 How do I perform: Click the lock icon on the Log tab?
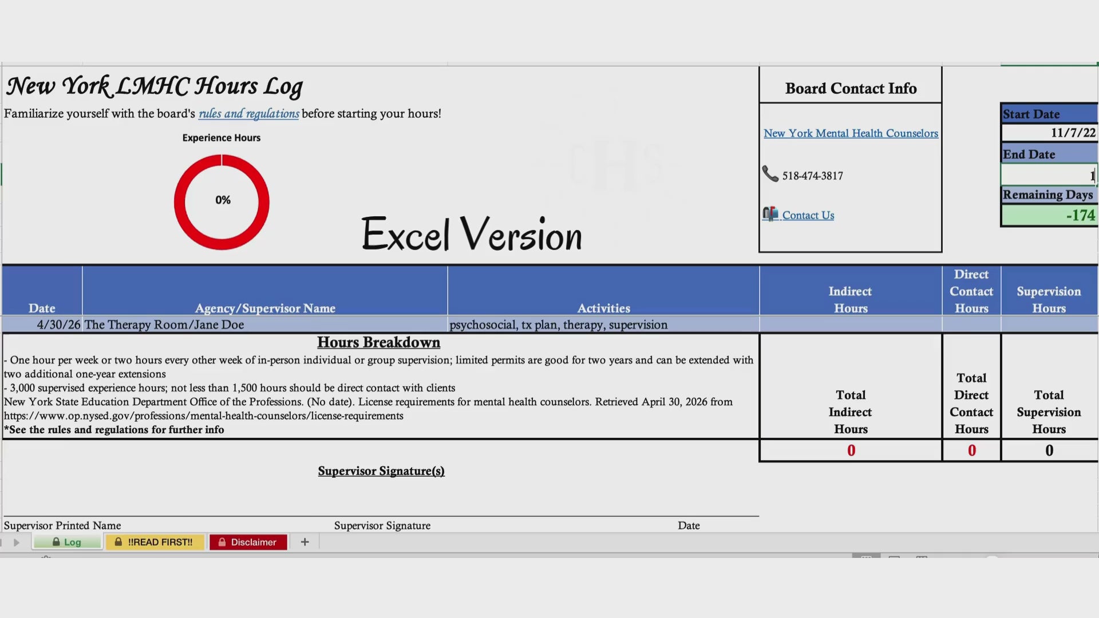coord(56,542)
